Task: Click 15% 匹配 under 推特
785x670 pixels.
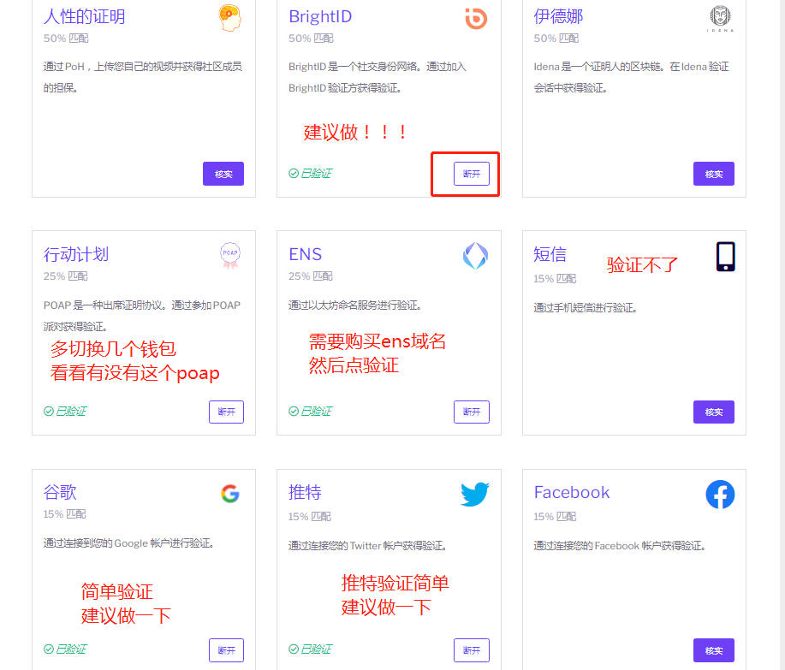Action: pyautogui.click(x=309, y=516)
